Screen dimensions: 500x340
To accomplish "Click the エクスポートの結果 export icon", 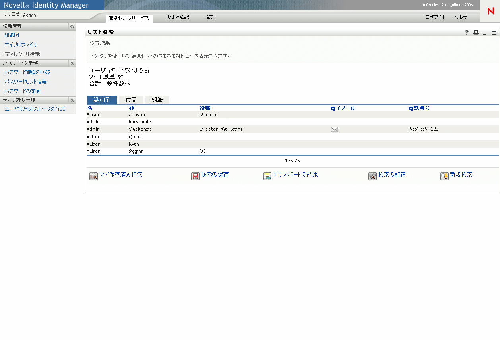I will pos(267,176).
